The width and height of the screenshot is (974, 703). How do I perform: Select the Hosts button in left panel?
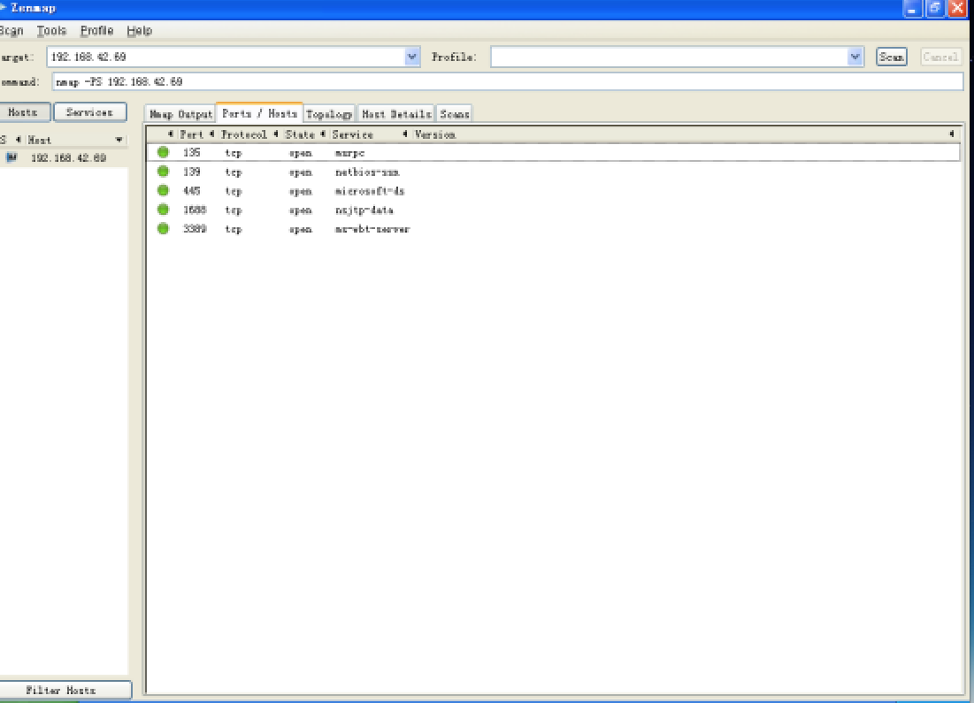click(x=23, y=112)
